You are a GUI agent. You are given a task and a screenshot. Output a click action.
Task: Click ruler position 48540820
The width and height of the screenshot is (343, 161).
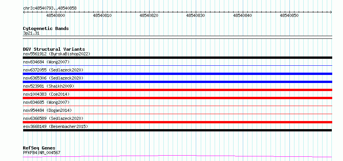pos(149,15)
